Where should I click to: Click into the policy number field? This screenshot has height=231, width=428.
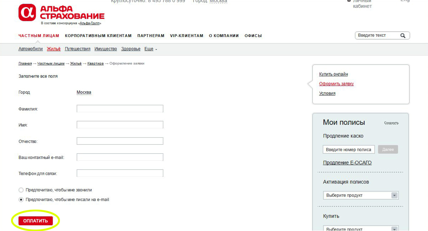click(348, 150)
